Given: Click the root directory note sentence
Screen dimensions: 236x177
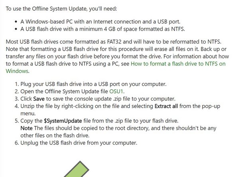Looking at the screenshot, I should tap(118, 128).
